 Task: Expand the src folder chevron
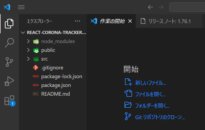(x=28, y=59)
